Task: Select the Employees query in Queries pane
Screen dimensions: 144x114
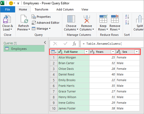Action: pyautogui.click(x=24, y=49)
